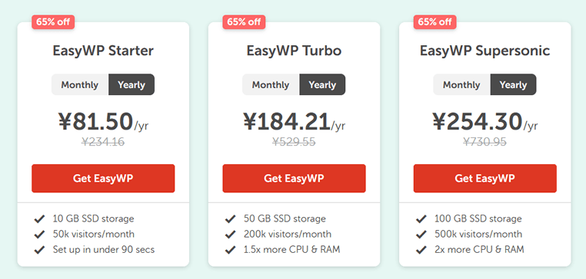Screen dimensions: 586x279
Task: Select Yearly billing for EasyWP Starter
Action: click(132, 84)
